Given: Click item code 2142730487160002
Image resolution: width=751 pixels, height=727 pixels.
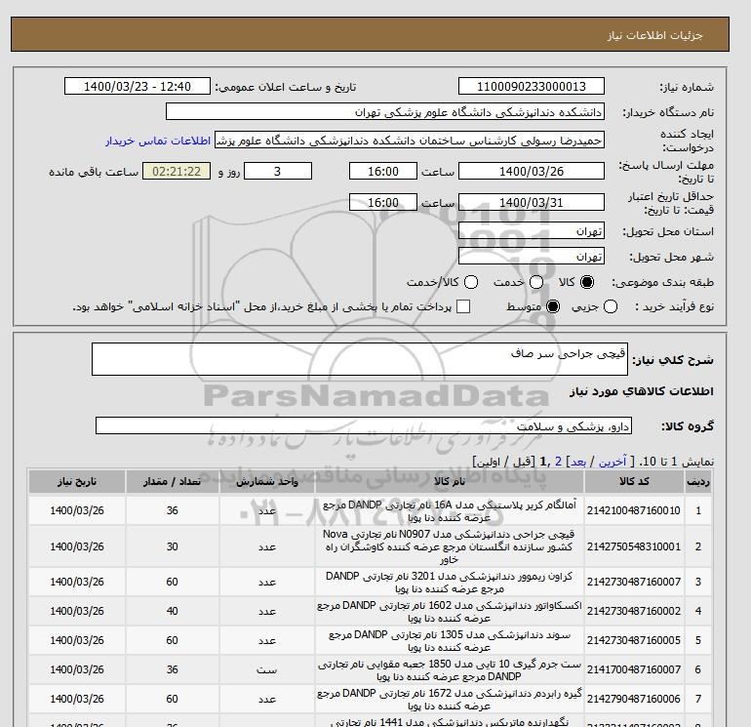Looking at the screenshot, I should tap(634, 612).
